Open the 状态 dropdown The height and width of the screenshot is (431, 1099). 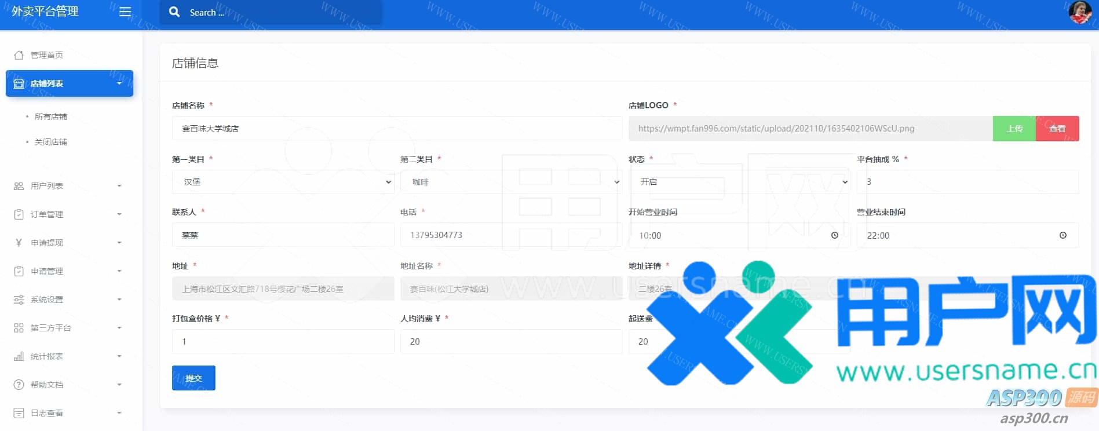[x=739, y=182]
